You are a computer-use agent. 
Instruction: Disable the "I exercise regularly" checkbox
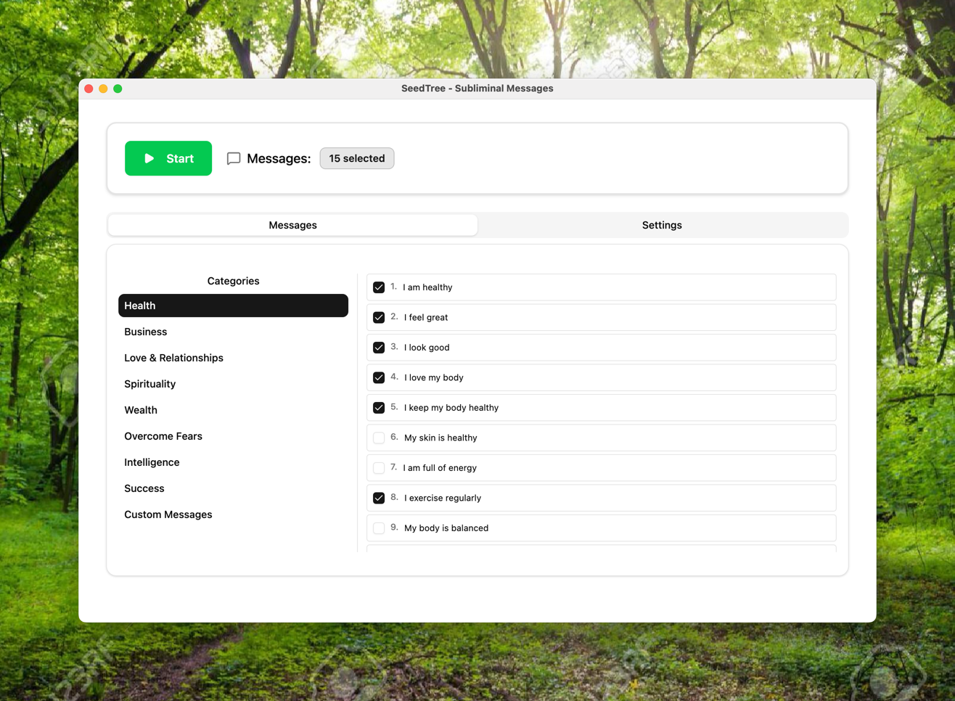(x=379, y=498)
